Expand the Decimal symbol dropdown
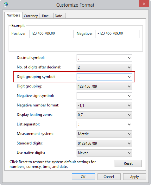Image resolution: width=151 pixels, height=185 pixels. coord(104,58)
